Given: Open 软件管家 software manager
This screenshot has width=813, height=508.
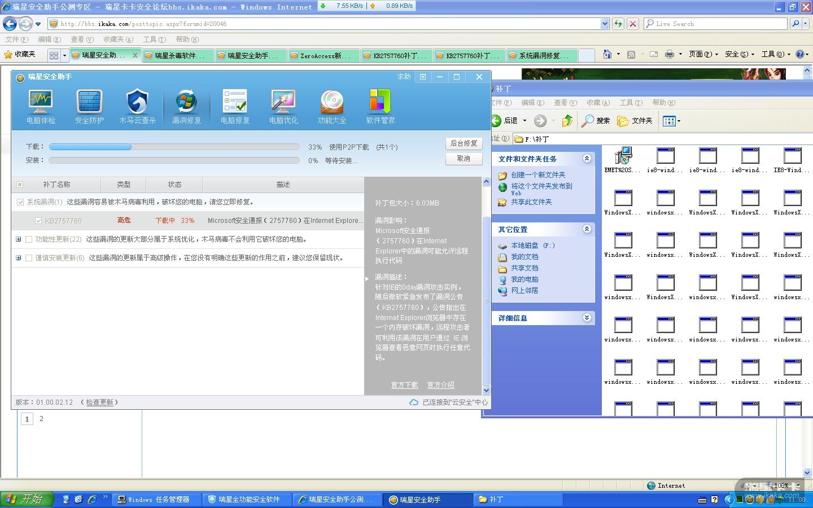Looking at the screenshot, I should [381, 106].
